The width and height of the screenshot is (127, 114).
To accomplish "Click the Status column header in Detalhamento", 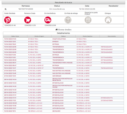I will point(63,36).
